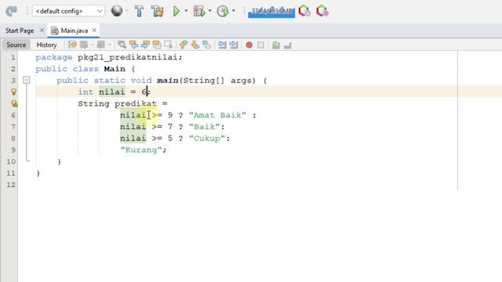Click the warning hint icon on line 5
This screenshot has height=282, width=502.
tap(14, 103)
